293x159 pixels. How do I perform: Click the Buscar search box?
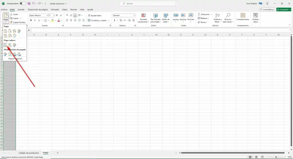(147, 3)
